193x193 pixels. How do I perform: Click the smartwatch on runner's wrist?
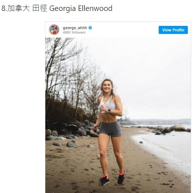pos(109,111)
